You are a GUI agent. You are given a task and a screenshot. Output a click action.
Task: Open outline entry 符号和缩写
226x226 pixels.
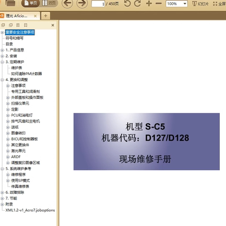click(14, 38)
